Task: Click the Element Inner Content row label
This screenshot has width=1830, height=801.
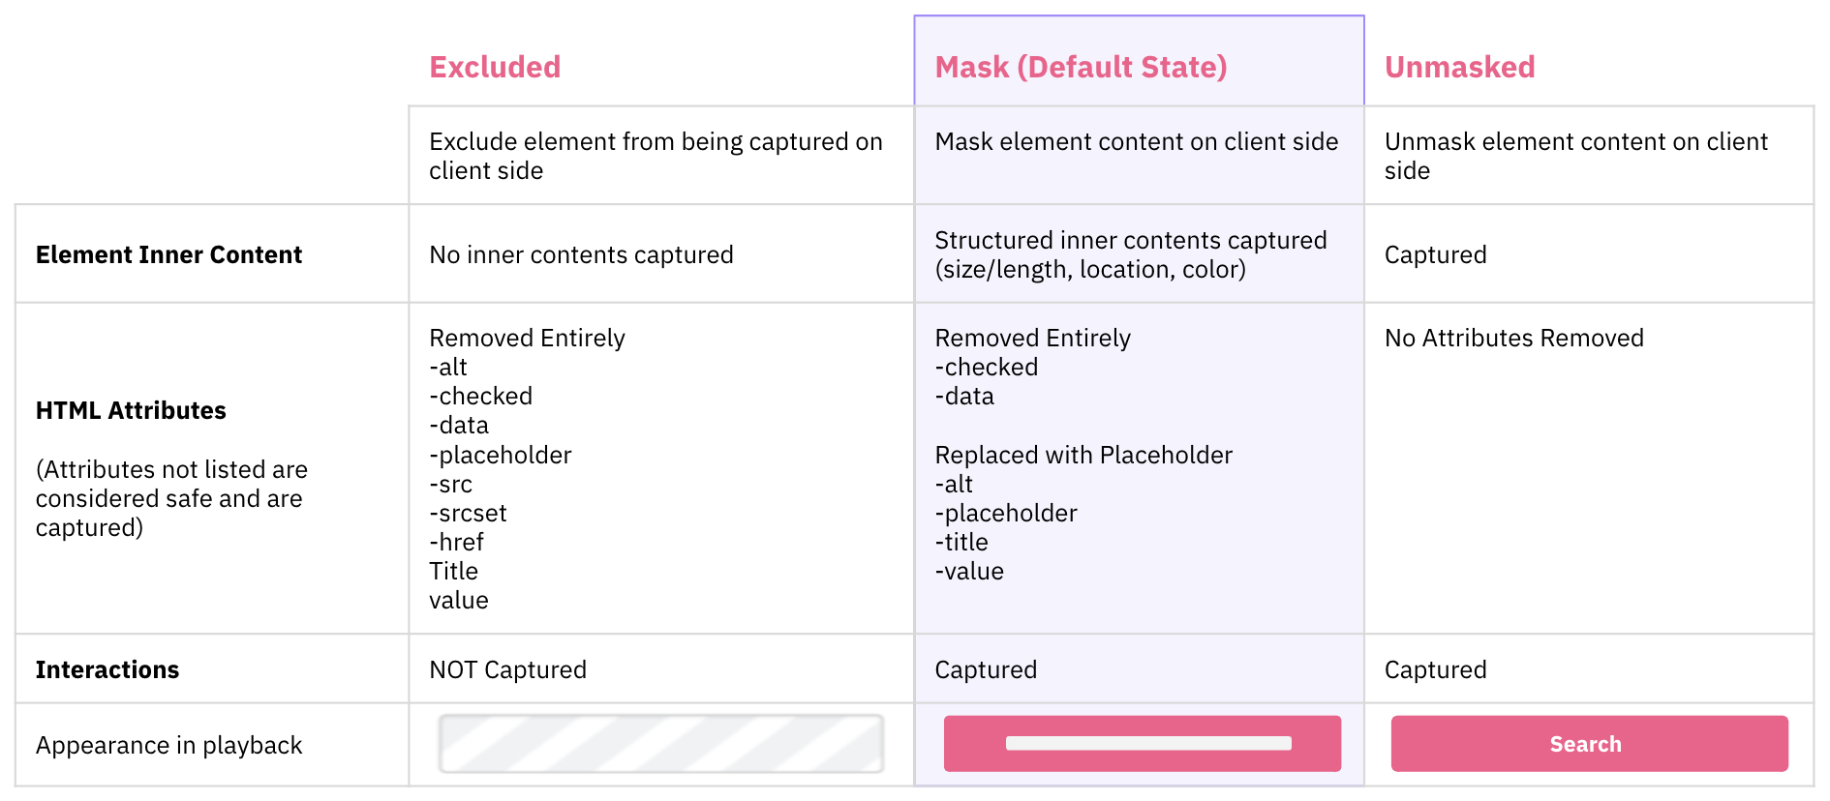Action: [168, 254]
